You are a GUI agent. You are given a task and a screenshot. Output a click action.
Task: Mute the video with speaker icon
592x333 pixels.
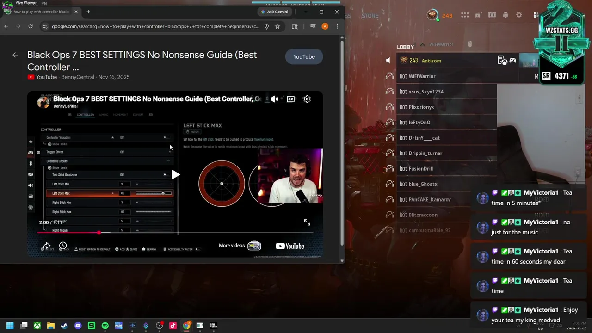click(274, 99)
